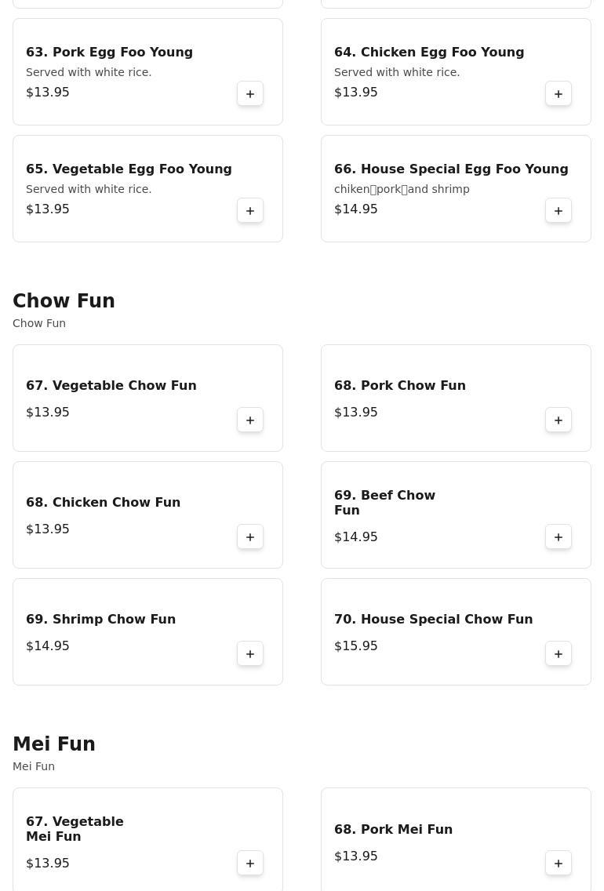Click plus button for House Special Chow Fun
This screenshot has height=891, width=604.
tap(559, 654)
